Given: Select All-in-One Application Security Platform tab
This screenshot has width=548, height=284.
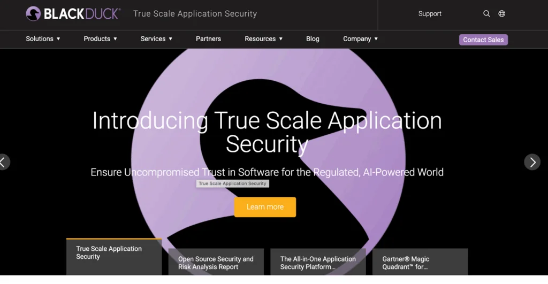Looking at the screenshot, I should (x=318, y=262).
